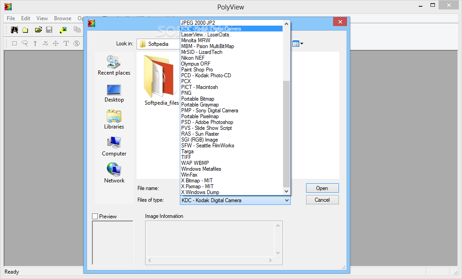Choose Minolta MRW format
The width and height of the screenshot is (462, 279).
[231, 40]
